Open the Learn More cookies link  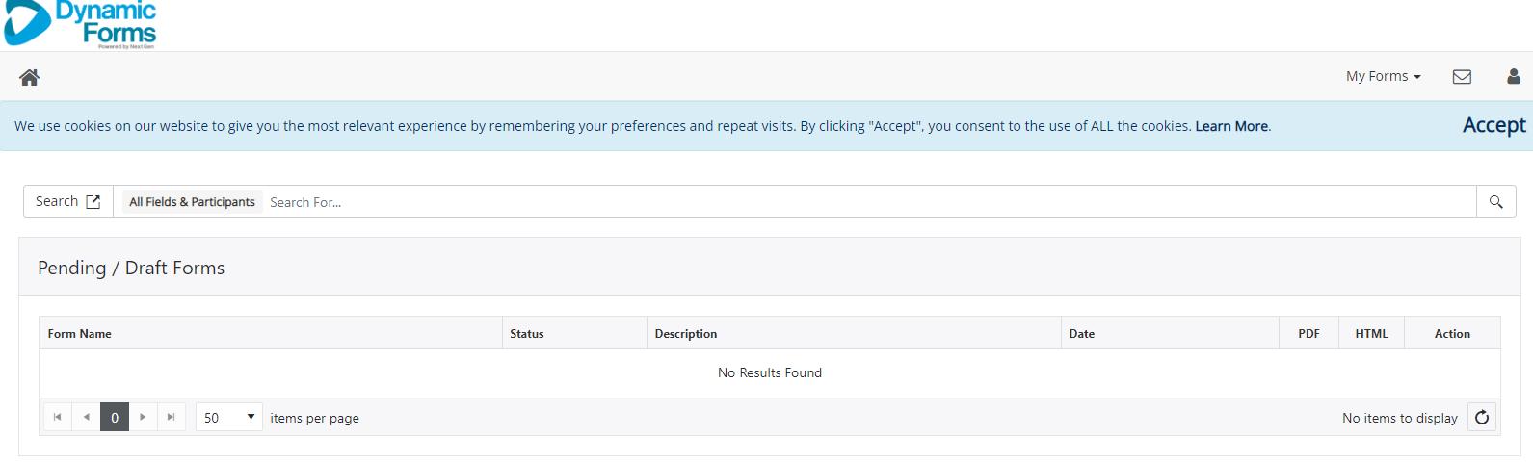pos(1231,126)
